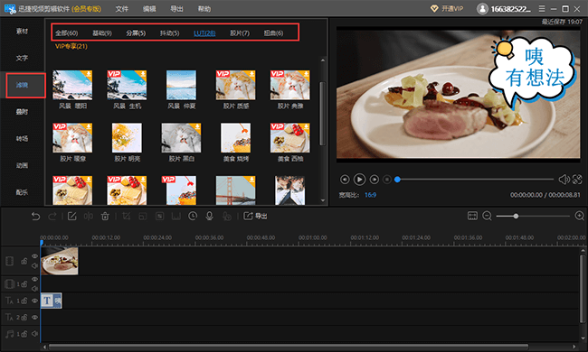Open the hamburger menu in title bar
Viewport: 588px width, 352px height.
(542, 8)
